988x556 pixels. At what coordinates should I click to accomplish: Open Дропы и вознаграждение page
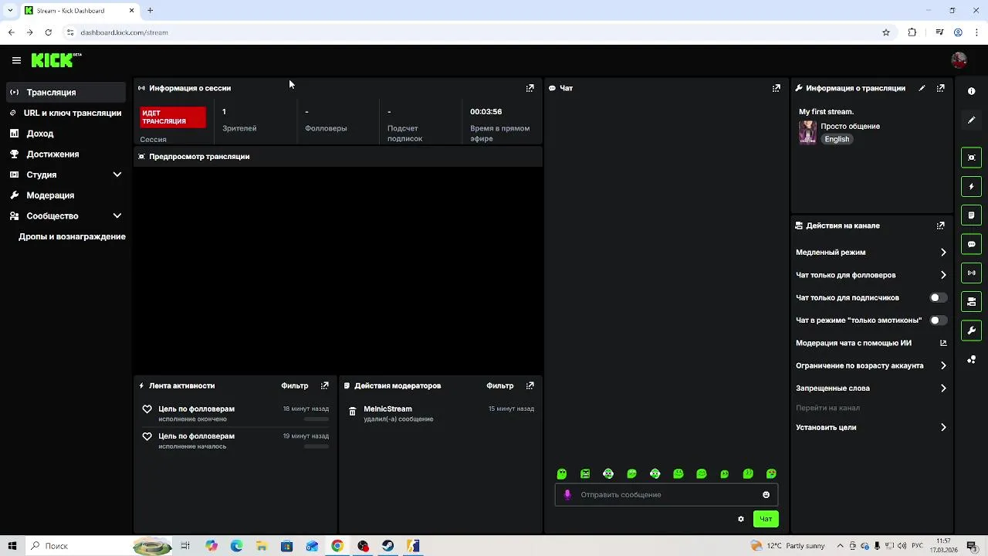pyautogui.click(x=72, y=236)
